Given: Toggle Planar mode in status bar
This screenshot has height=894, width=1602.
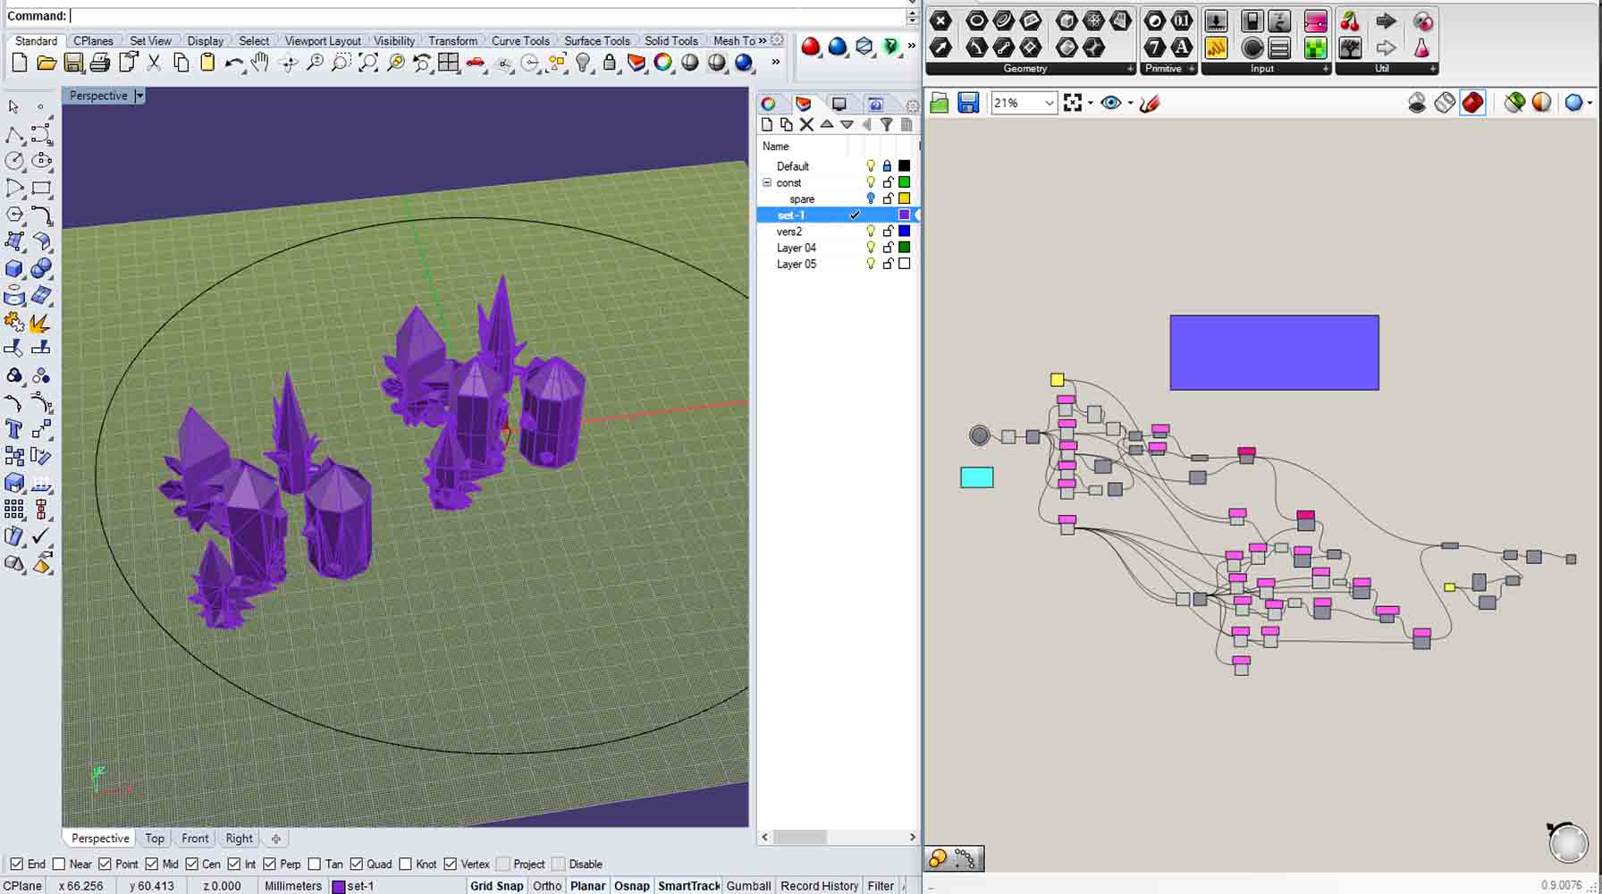Looking at the screenshot, I should [x=587, y=885].
